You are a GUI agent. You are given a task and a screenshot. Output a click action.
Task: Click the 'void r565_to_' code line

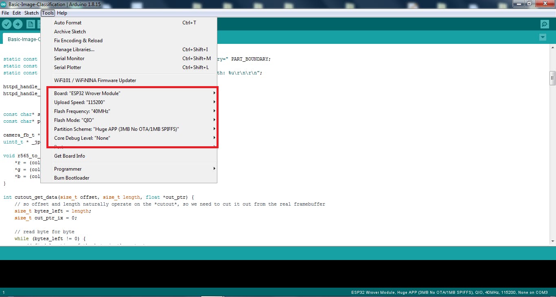(22, 156)
